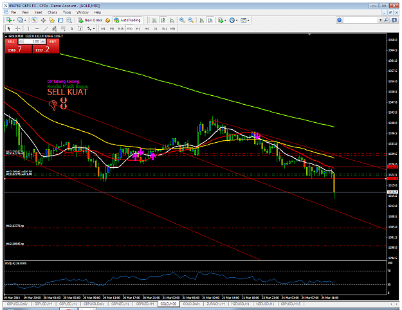
Task: Select the Fibonacci retracement tool
Action: click(x=63, y=28)
